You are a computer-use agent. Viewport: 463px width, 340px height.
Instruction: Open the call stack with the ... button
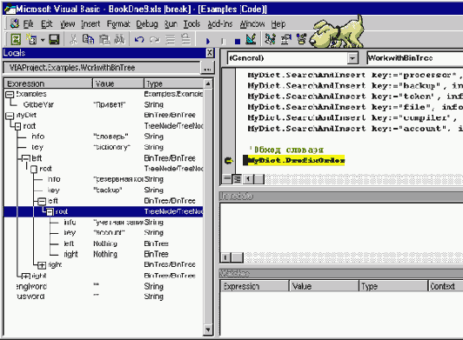207,69
